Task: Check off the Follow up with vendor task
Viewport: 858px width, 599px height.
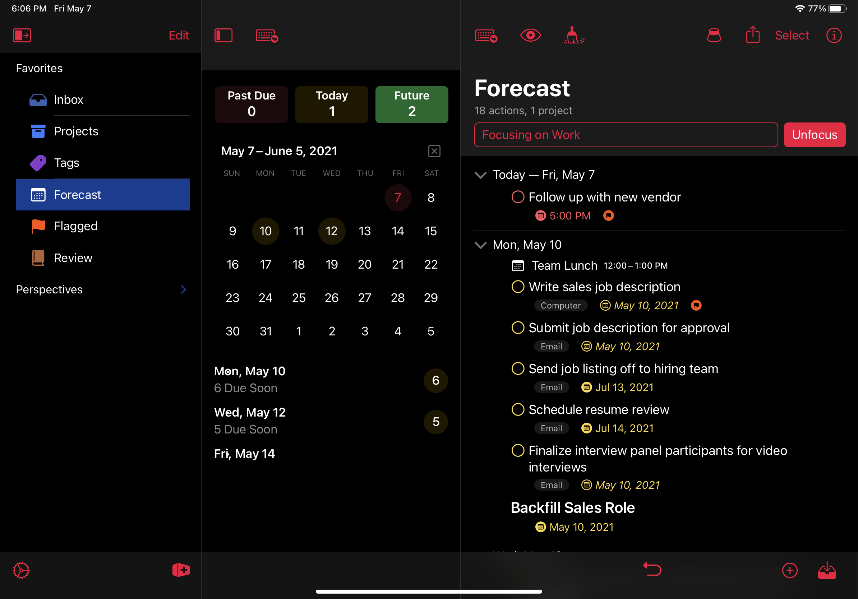Action: [x=520, y=198]
